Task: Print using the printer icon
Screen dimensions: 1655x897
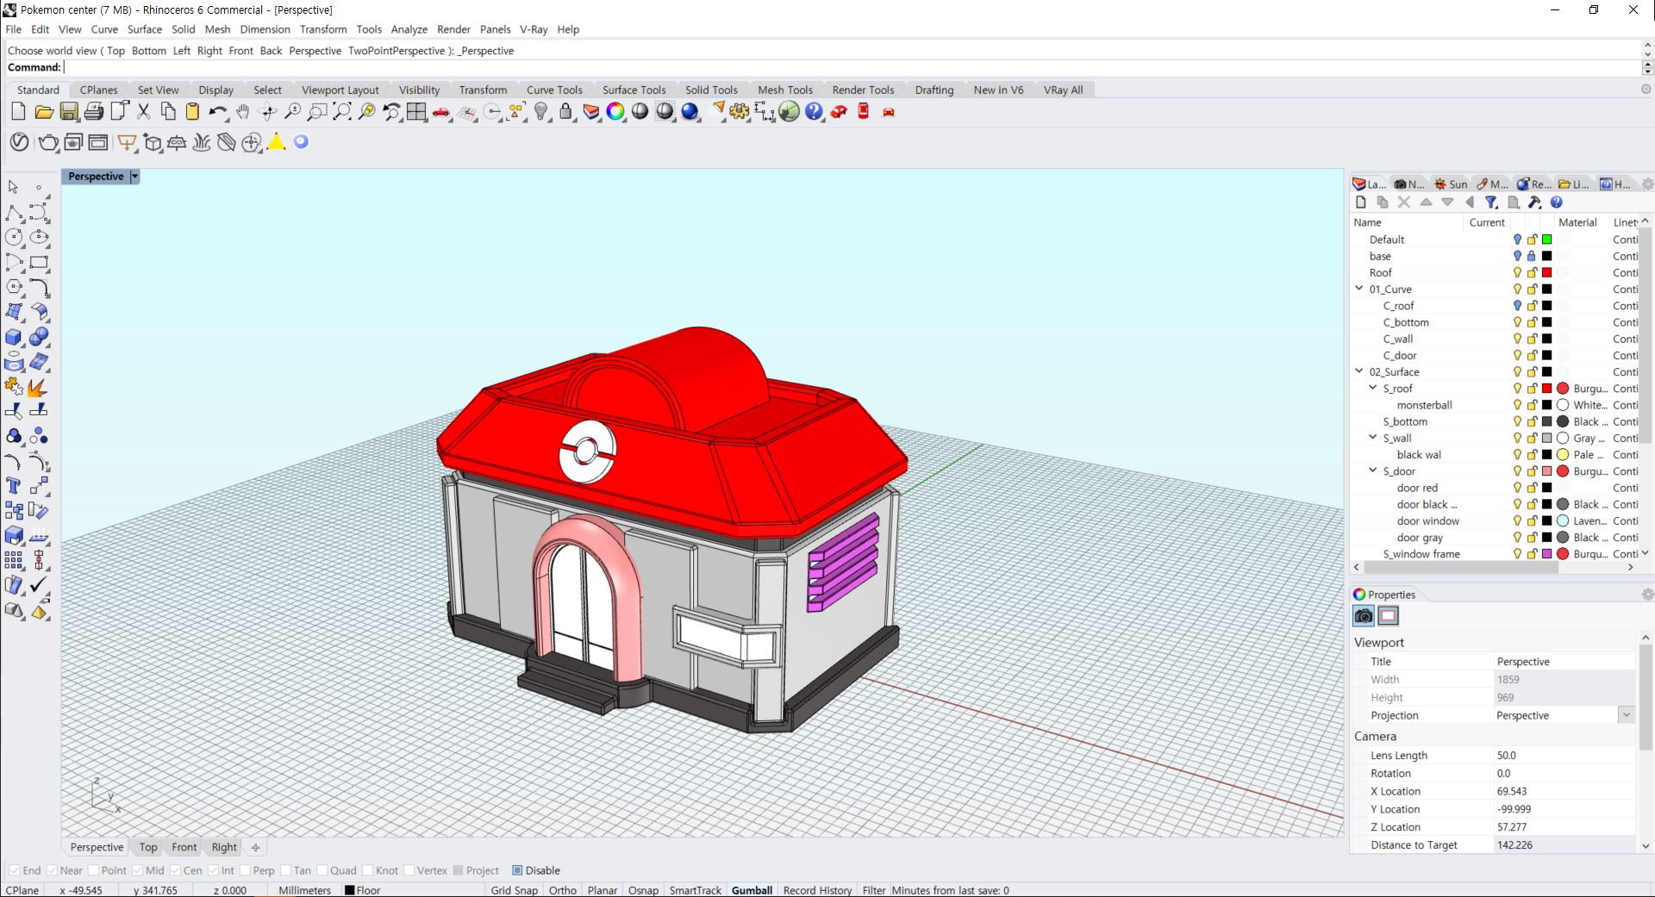Action: 94,111
